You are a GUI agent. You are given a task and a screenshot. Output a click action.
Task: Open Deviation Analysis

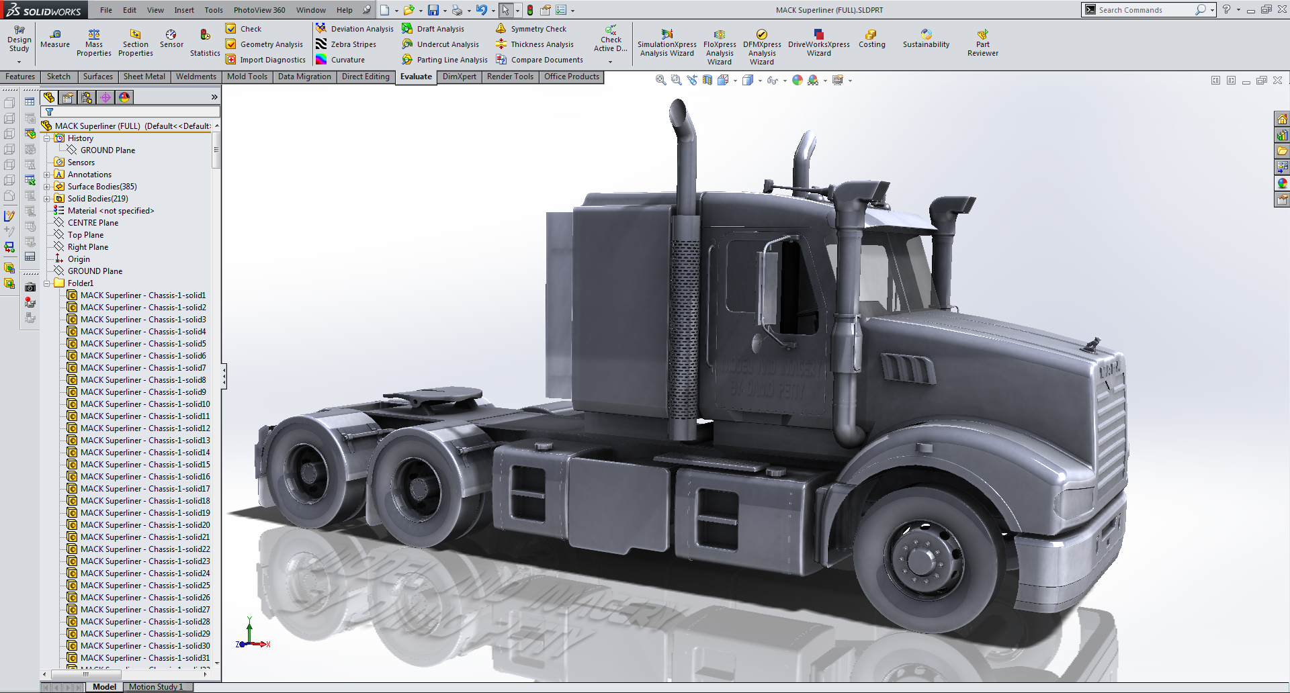coord(355,29)
